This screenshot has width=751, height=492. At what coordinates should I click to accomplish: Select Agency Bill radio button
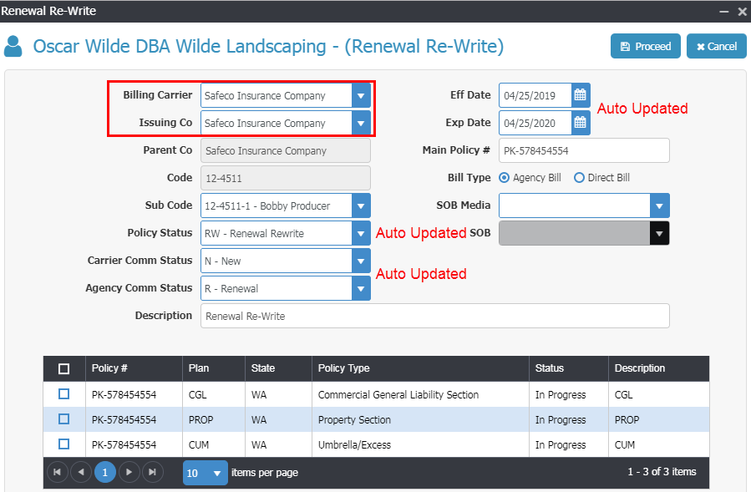click(504, 178)
